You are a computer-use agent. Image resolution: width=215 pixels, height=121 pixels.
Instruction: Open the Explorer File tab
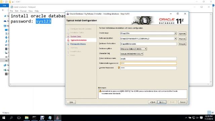pyautogui.click(x=4, y=5)
